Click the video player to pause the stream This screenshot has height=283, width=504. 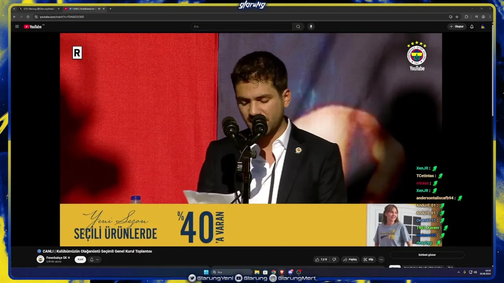251,140
